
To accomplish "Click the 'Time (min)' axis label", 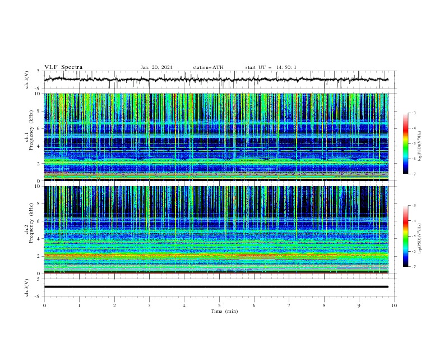I will click(224, 311).
